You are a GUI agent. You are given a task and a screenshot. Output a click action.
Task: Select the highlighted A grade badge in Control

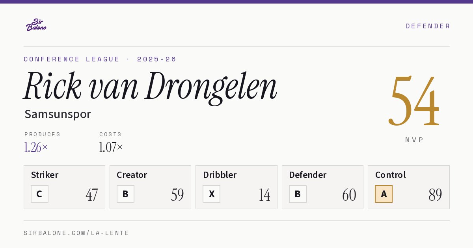click(384, 194)
